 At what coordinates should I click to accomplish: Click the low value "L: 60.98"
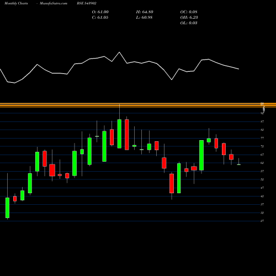click(144, 18)
